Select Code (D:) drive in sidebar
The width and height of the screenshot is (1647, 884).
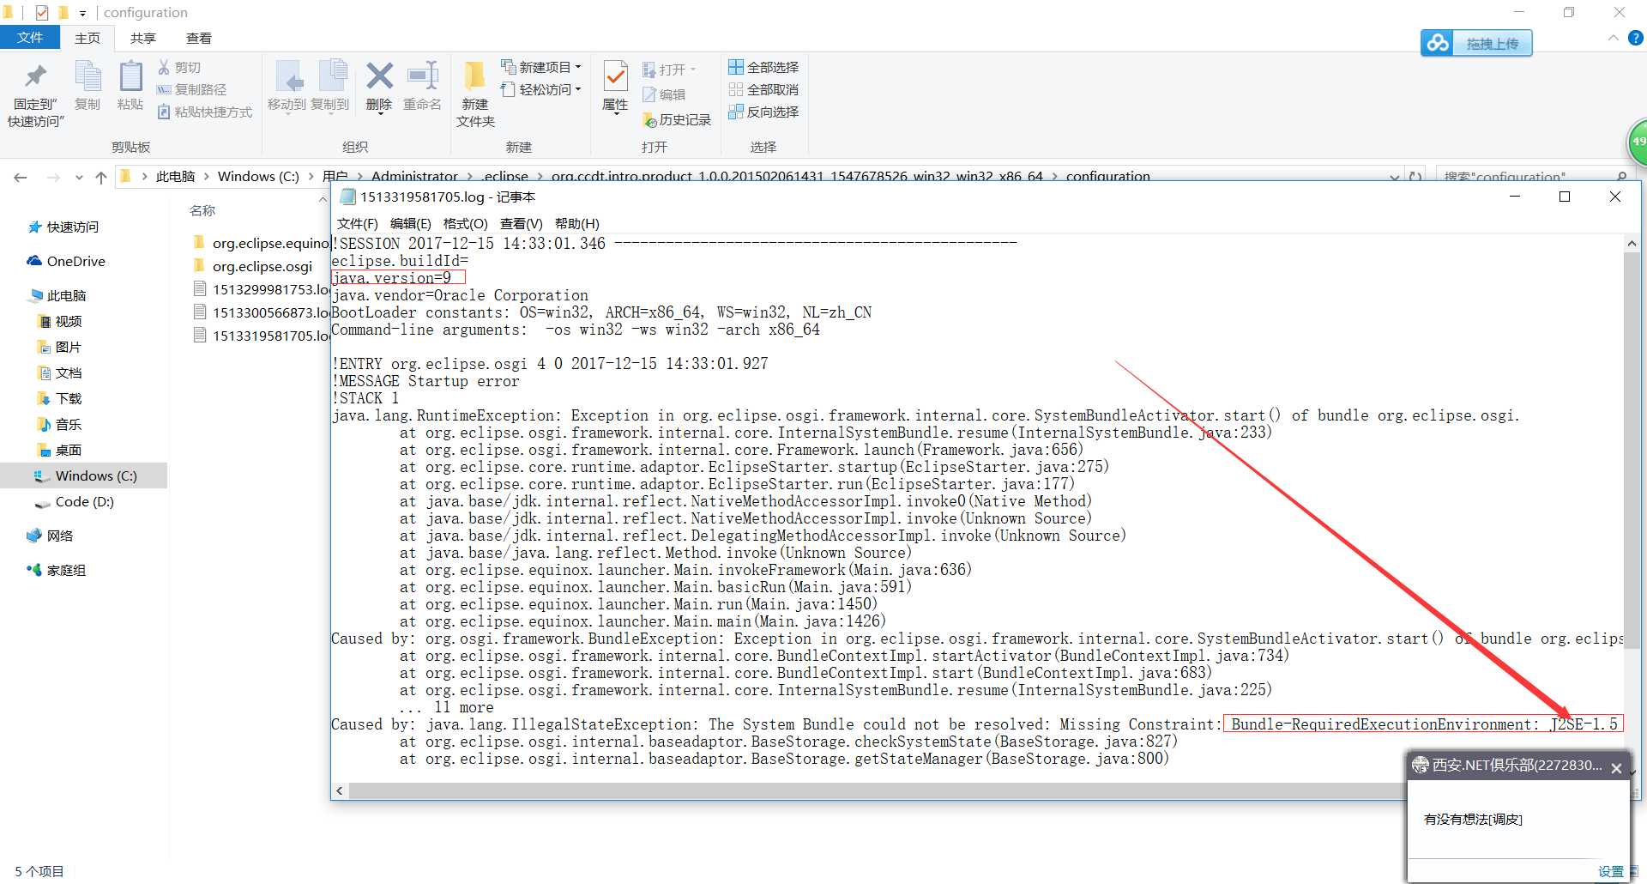coord(74,501)
